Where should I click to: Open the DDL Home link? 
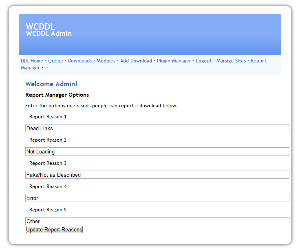pos(32,61)
